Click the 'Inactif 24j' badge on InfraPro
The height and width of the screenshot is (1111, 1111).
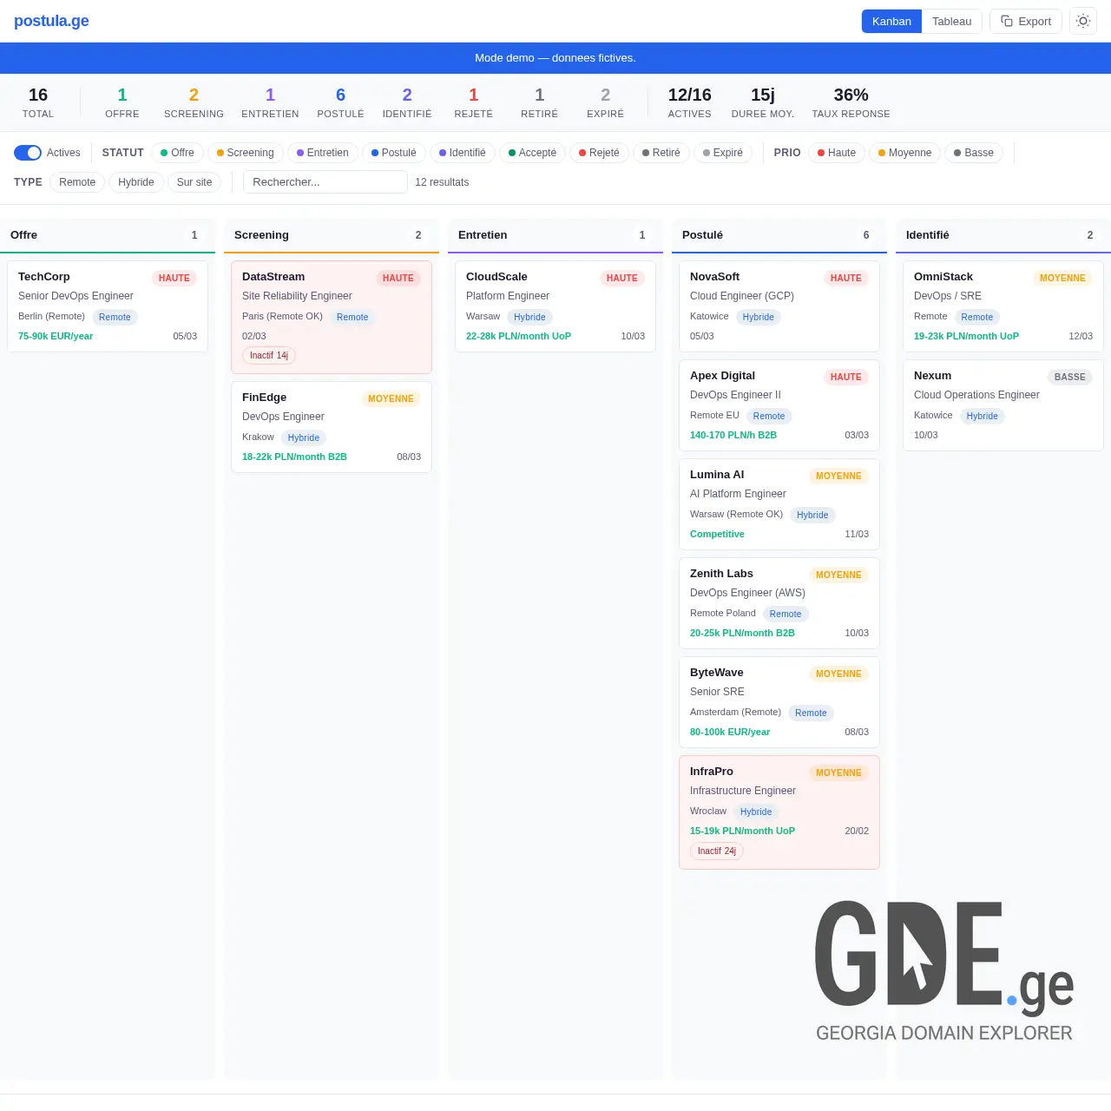coord(717,851)
